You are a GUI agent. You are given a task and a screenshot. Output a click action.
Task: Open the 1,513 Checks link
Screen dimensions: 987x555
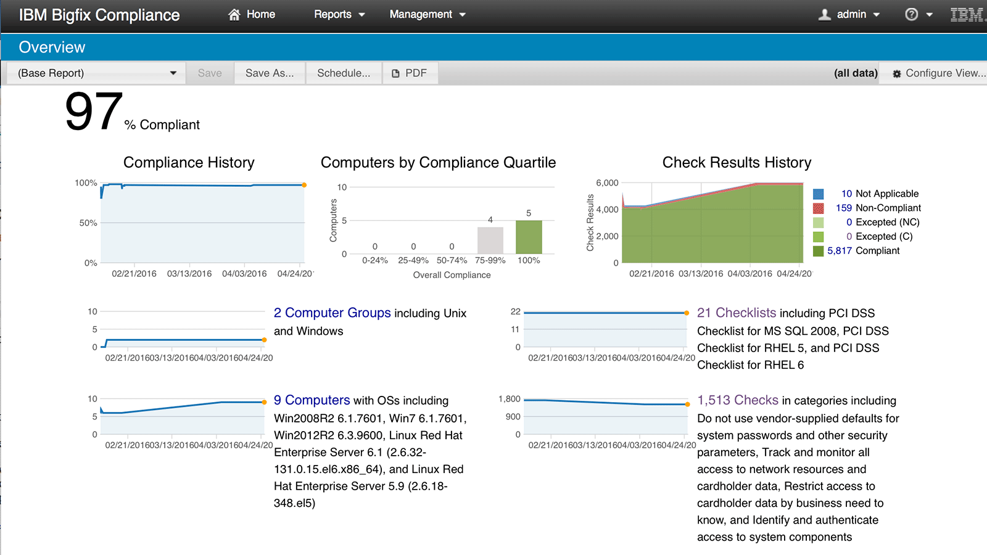(737, 400)
